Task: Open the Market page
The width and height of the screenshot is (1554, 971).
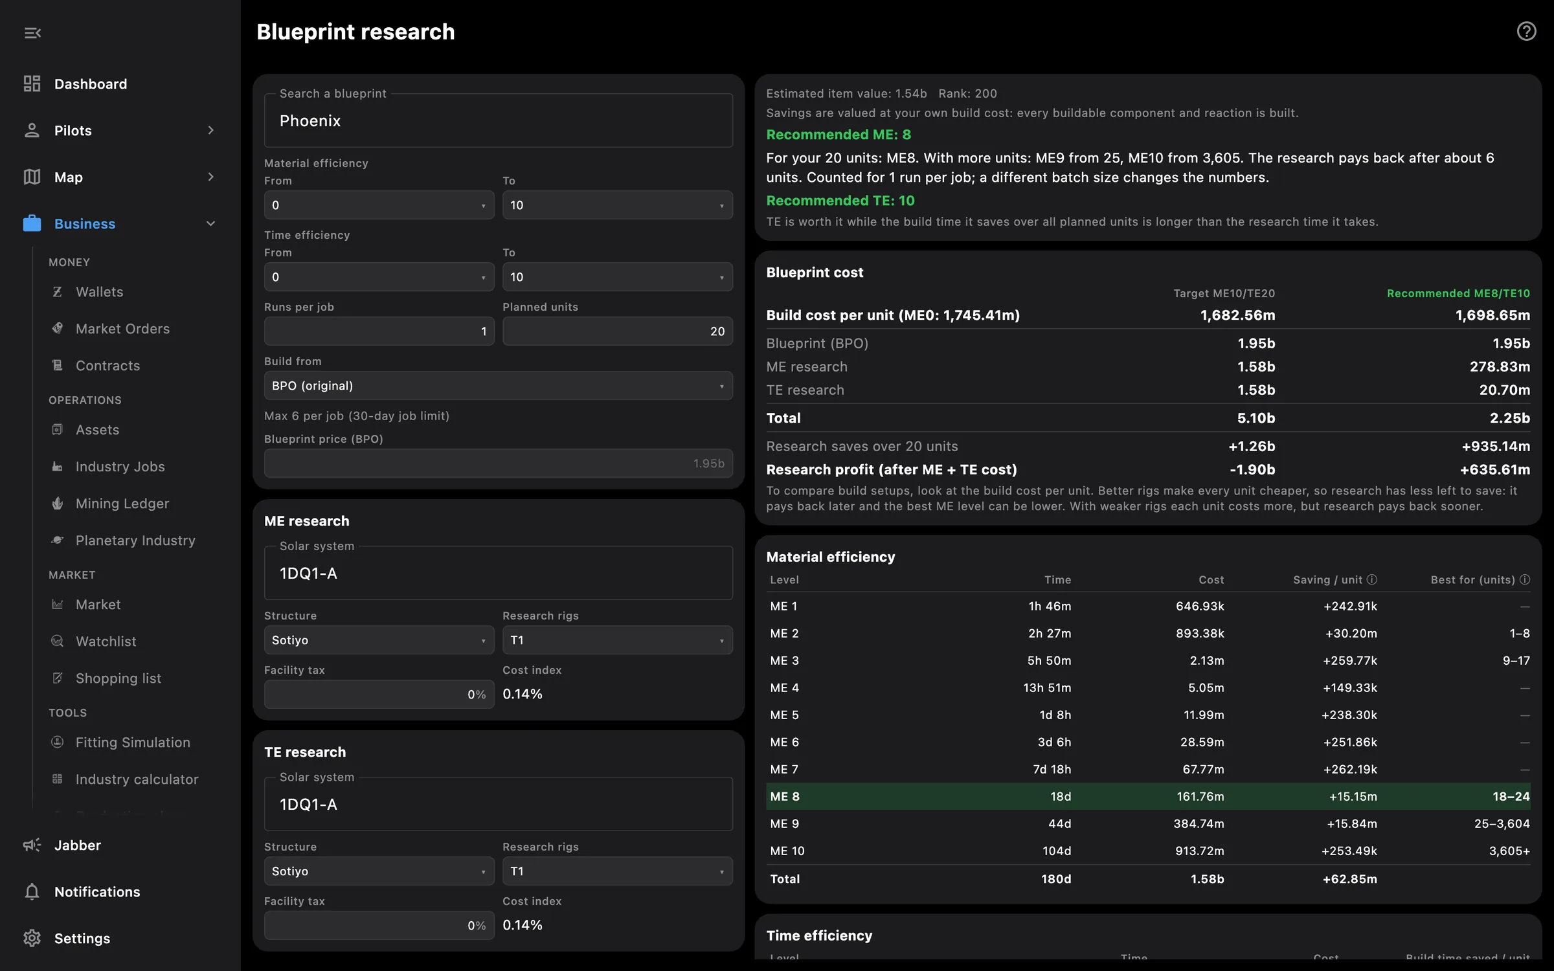Action: click(98, 604)
